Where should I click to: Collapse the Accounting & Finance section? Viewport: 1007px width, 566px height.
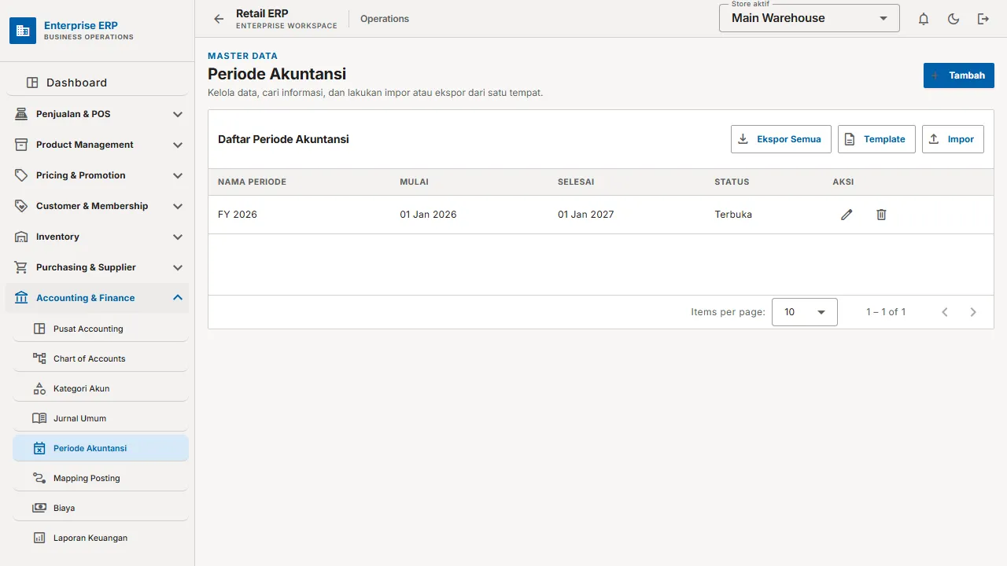click(x=98, y=298)
